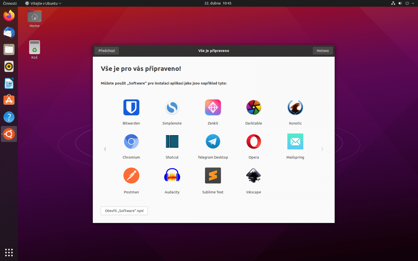Open the Mailspring email icon
The width and height of the screenshot is (418, 261).
[x=295, y=141]
